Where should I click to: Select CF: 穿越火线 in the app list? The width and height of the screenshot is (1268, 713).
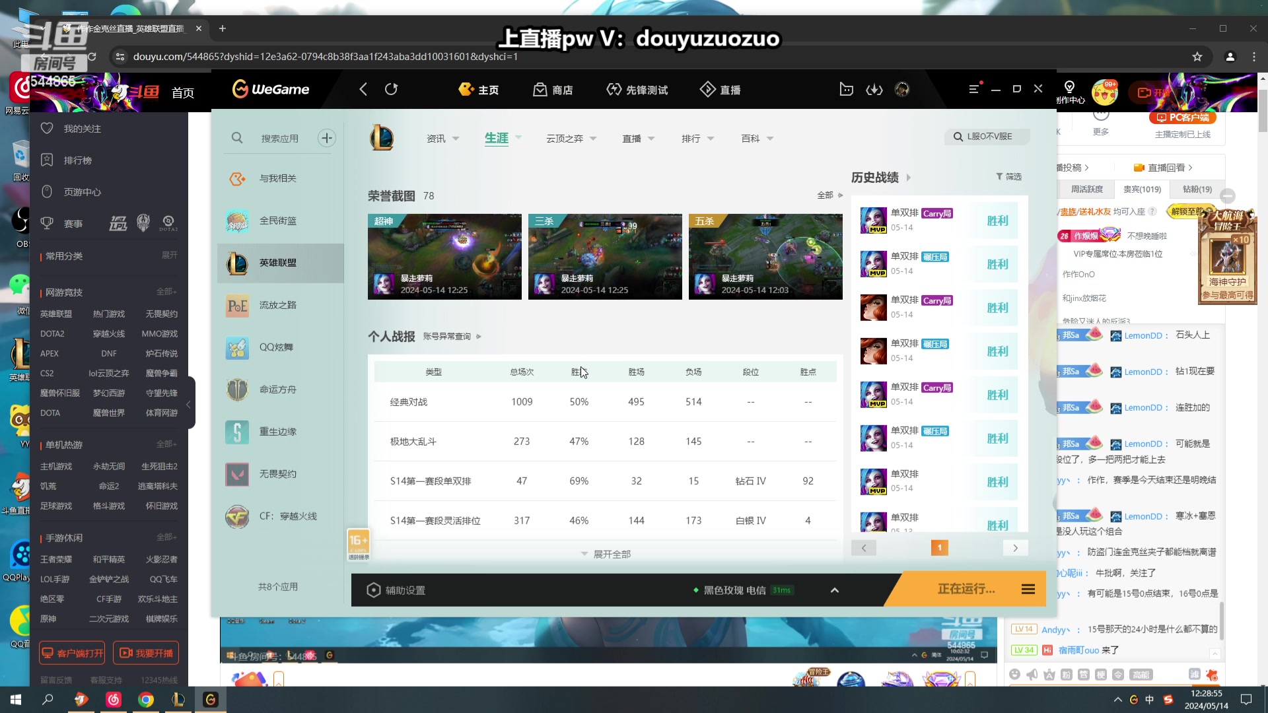click(281, 516)
